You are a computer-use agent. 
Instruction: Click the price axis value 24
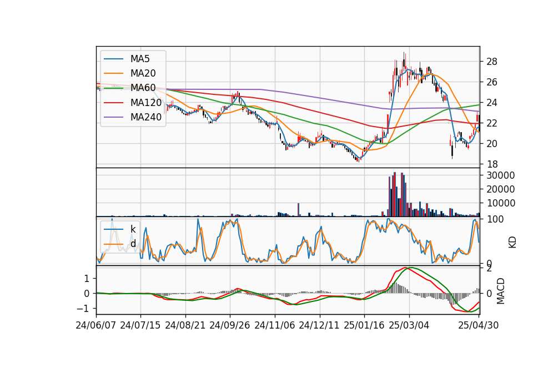coord(492,103)
